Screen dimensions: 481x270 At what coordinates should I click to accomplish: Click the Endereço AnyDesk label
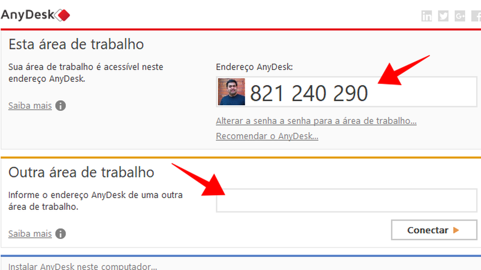pyautogui.click(x=254, y=67)
